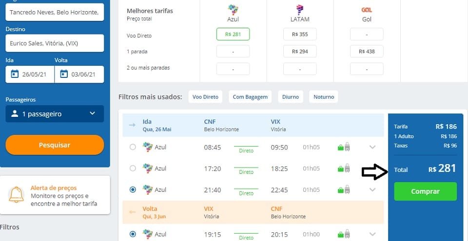Click the orange Pesquisar button
468x241 pixels.
click(55, 145)
